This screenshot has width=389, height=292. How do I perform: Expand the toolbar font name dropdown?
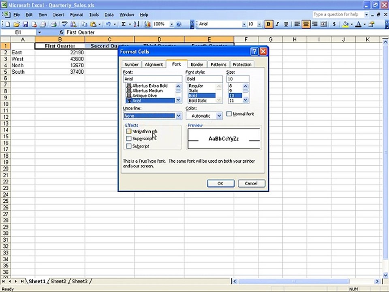[x=244, y=24]
